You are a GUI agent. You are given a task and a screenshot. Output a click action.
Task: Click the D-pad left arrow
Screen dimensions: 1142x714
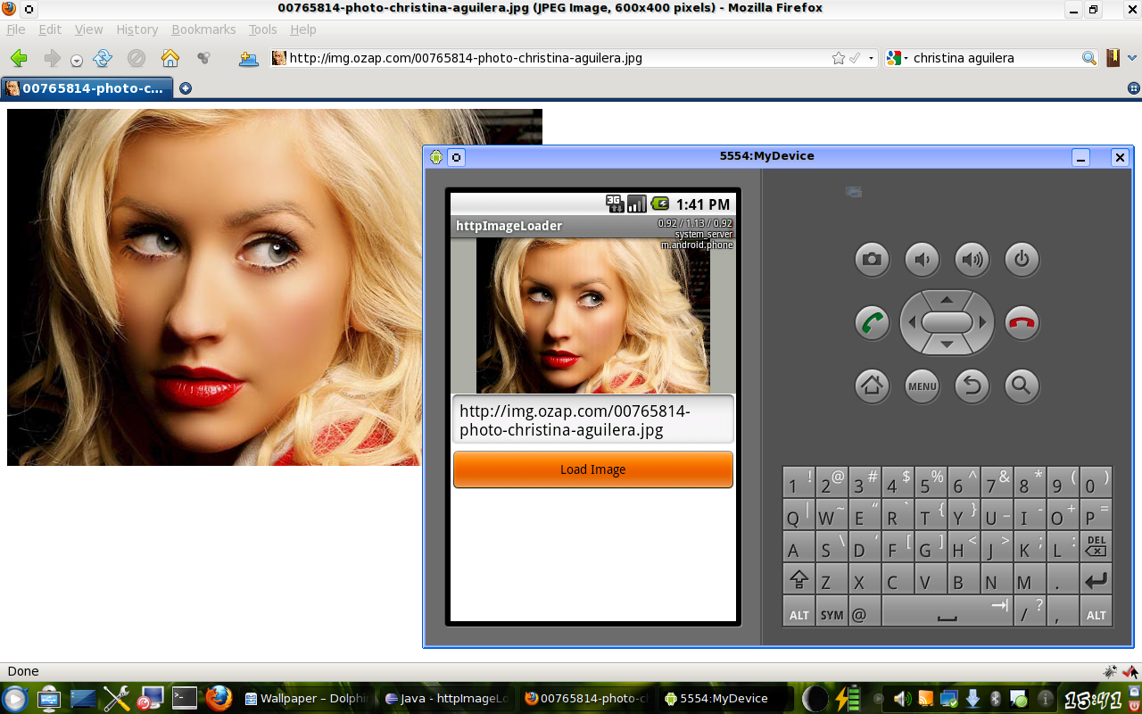911,322
